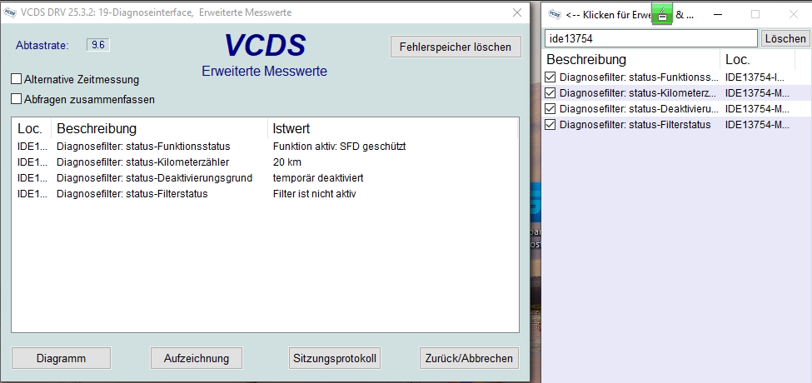
Task: Click the VCDS icon in the selection window title bar
Action: click(x=555, y=14)
